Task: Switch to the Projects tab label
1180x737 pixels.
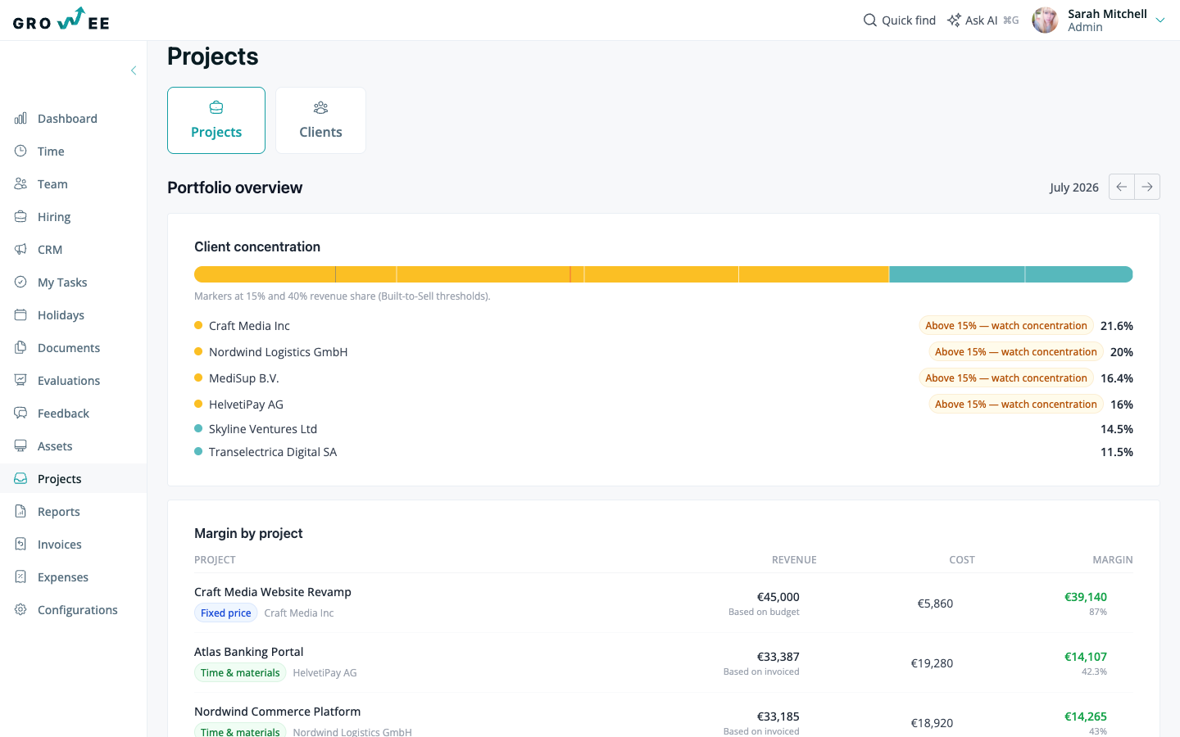Action: point(216,132)
